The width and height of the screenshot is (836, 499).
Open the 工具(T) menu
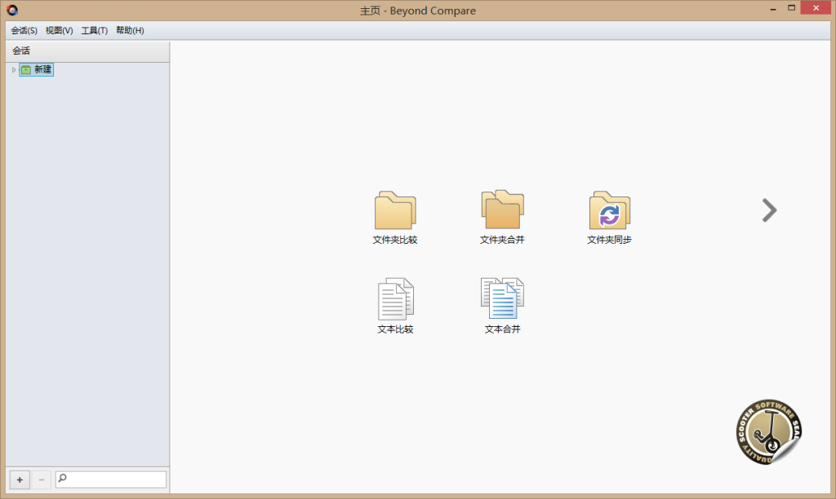[x=94, y=30]
